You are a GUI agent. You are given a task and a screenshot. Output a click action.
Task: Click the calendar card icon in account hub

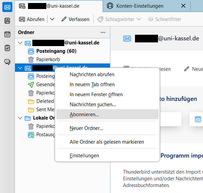[198, 119]
